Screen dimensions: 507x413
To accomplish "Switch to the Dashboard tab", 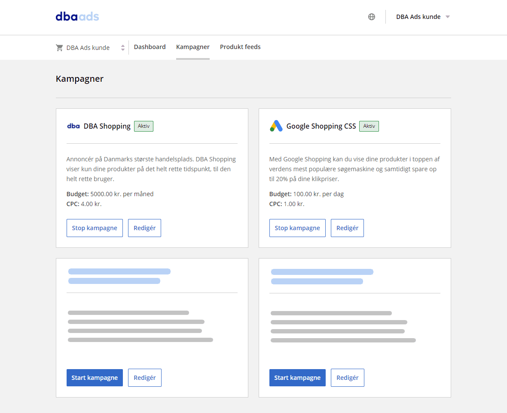I will 150,47.
